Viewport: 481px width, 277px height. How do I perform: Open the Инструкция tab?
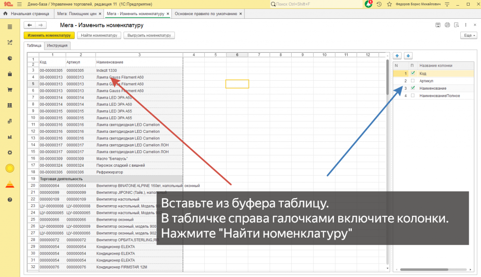(57, 46)
